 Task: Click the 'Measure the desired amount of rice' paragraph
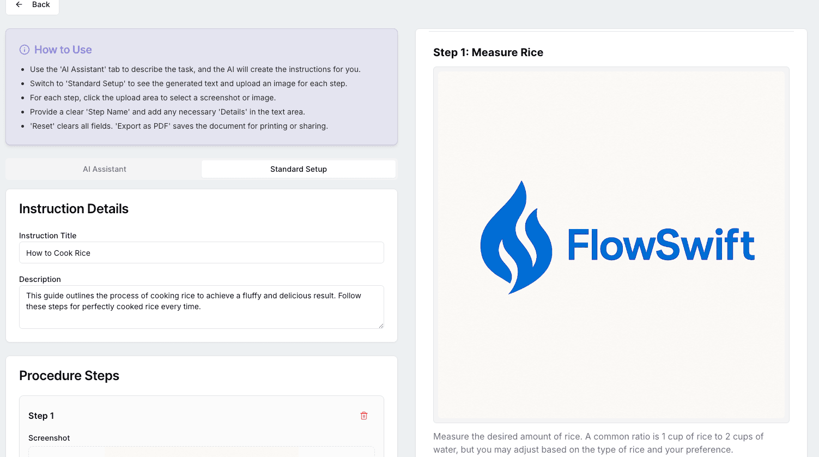coord(598,443)
